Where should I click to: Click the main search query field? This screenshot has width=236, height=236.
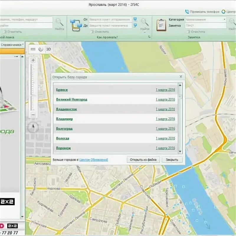click(26, 19)
